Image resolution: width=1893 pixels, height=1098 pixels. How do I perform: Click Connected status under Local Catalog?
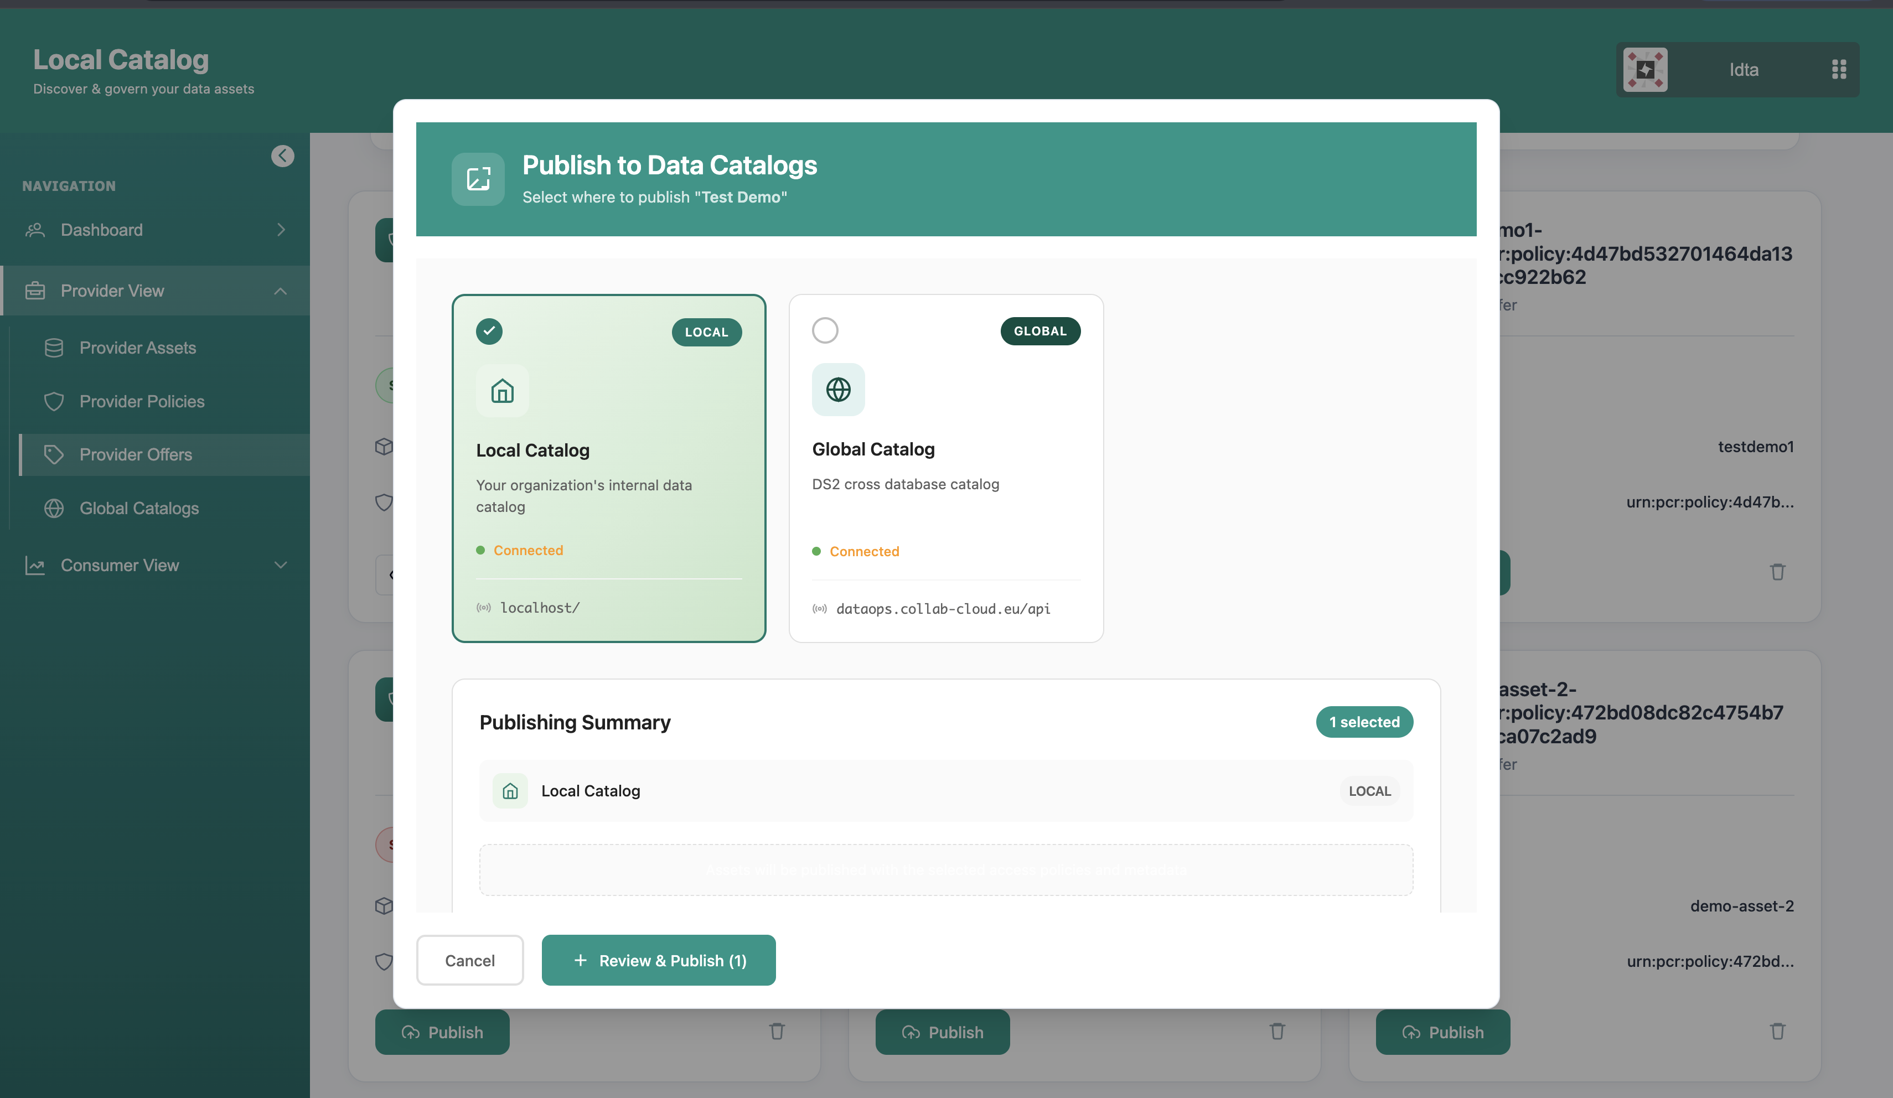coord(528,551)
